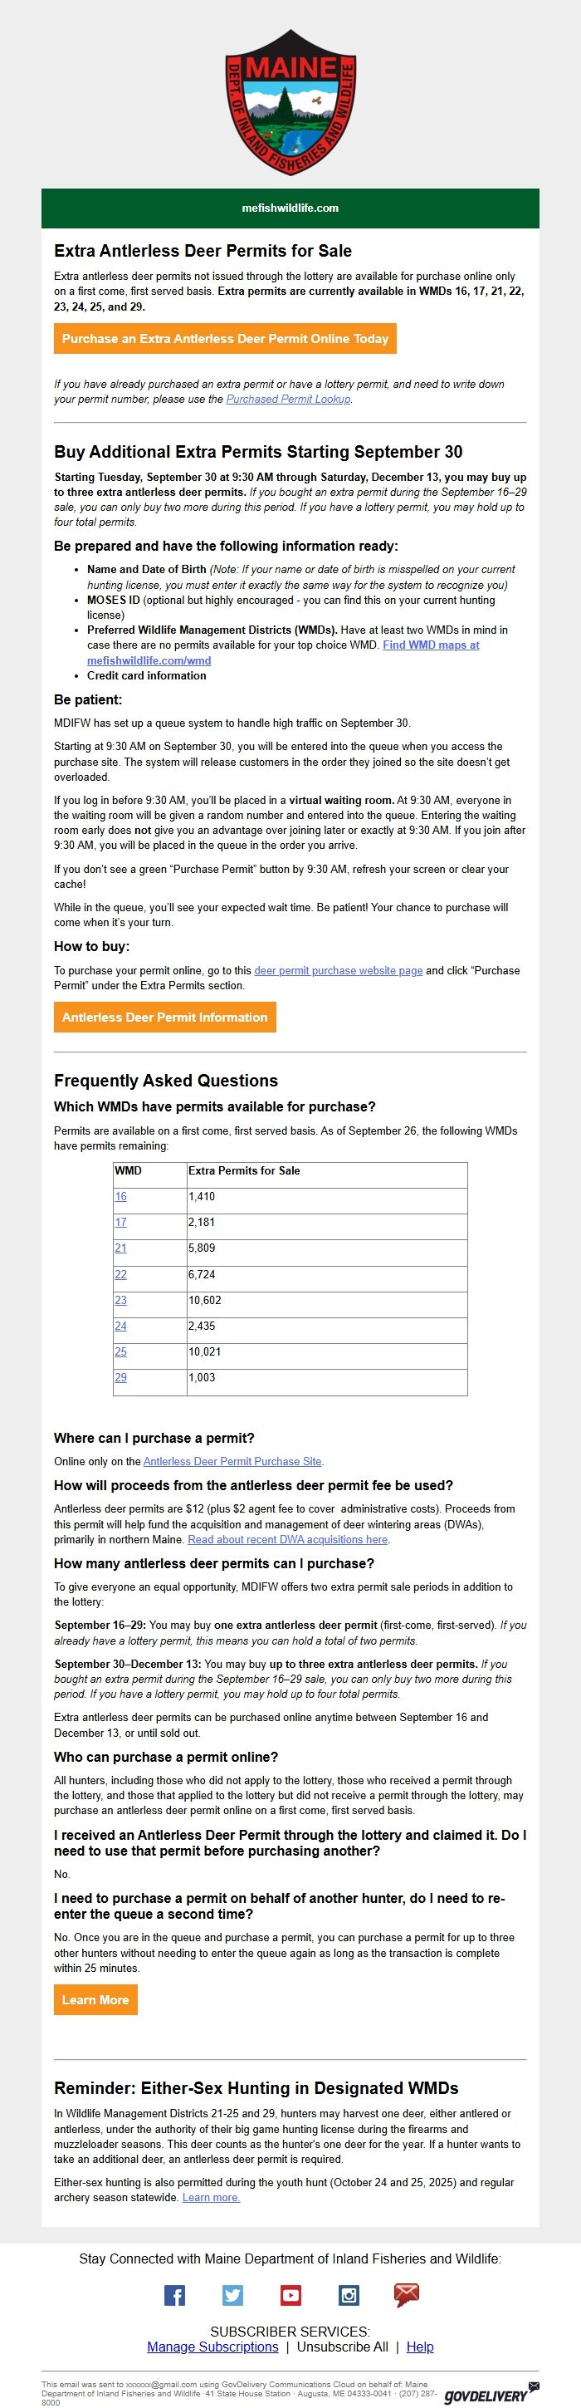
Task: Click Purchase an Extra Antlerless Deer Permit button
Action: coord(225,338)
